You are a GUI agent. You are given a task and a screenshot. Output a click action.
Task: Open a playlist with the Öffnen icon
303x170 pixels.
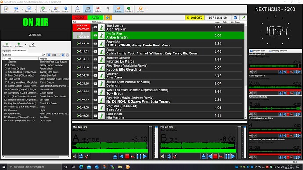coord(16,9)
